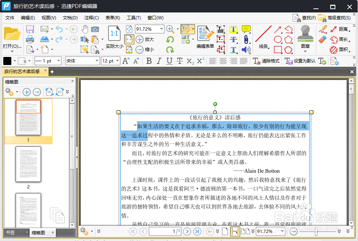Toggle bold formatting in the text toolbar
Viewport: 358px width, 241px height.
click(x=149, y=61)
